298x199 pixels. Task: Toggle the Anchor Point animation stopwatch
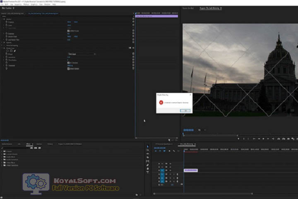point(7,36)
